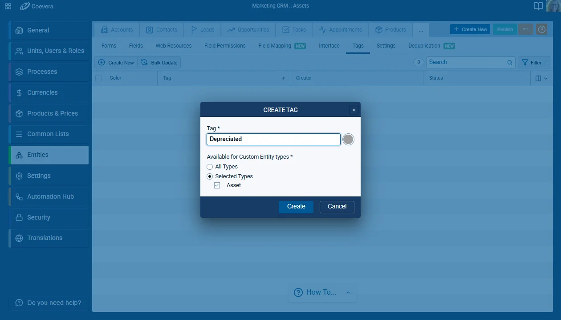Switch to Appointments entity tab
Image resolution: width=561 pixels, height=320 pixels.
[340, 30]
